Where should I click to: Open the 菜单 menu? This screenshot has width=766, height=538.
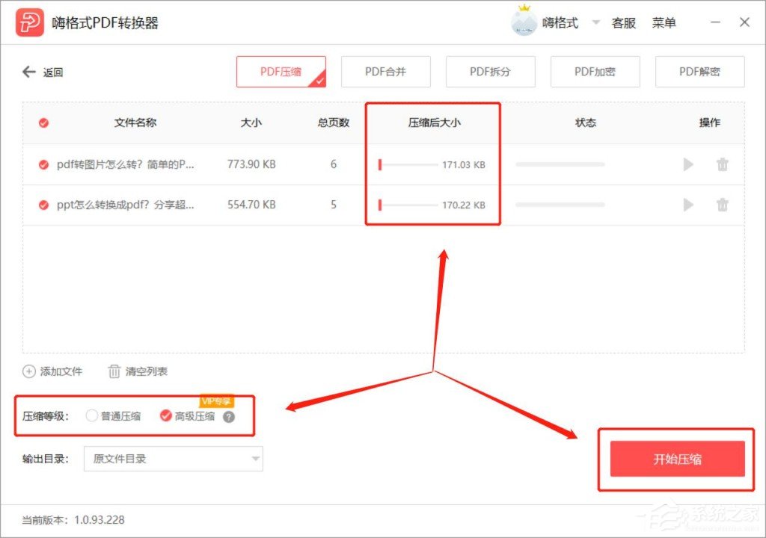click(x=665, y=22)
